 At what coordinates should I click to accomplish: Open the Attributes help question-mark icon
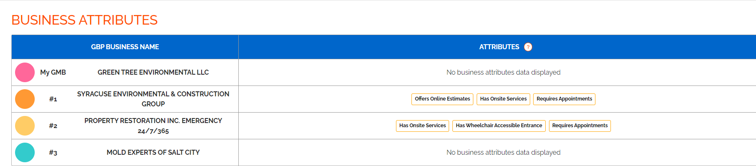pos(528,47)
